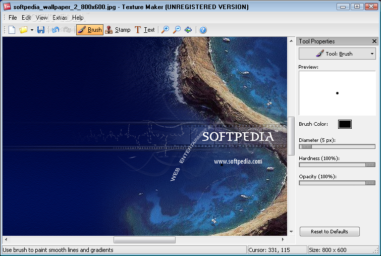The image size is (381, 256).
Task: Click the 'Opacity (100%):' label
Action: [x=317, y=177]
